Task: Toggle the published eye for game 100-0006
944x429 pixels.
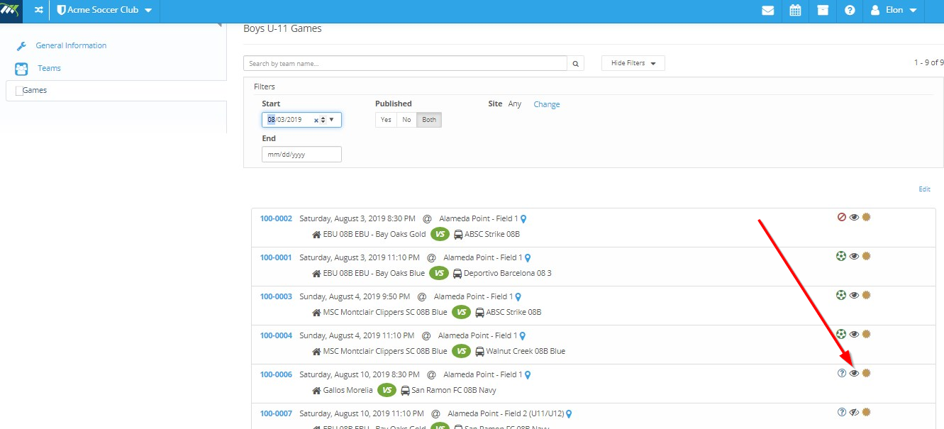Action: [854, 373]
